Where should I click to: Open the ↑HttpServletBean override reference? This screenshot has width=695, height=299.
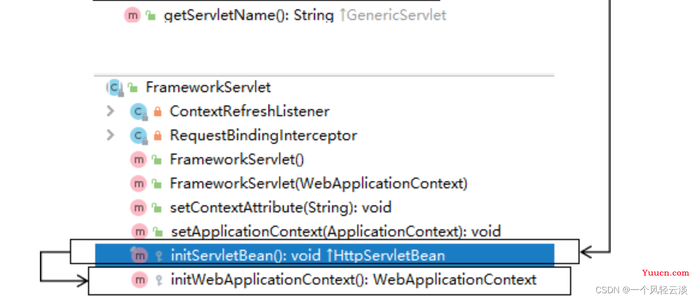pyautogui.click(x=385, y=255)
